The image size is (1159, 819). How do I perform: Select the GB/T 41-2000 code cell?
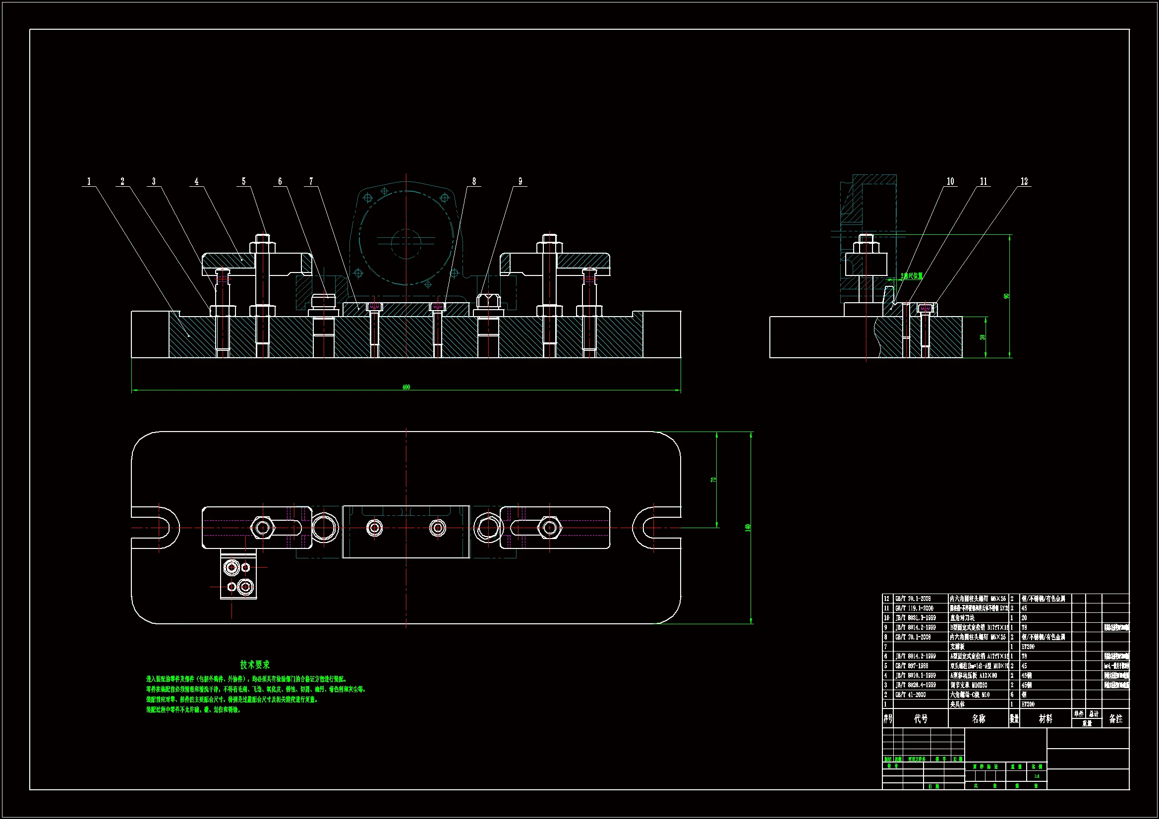coord(911,694)
